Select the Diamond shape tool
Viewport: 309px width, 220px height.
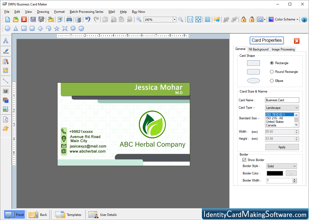click(40, 29)
